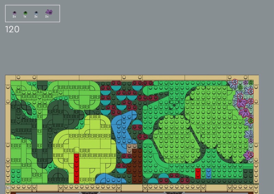Viewport: 274px width, 194px height.
Task: Click the purple round stud part icon
Action: tap(14, 13)
